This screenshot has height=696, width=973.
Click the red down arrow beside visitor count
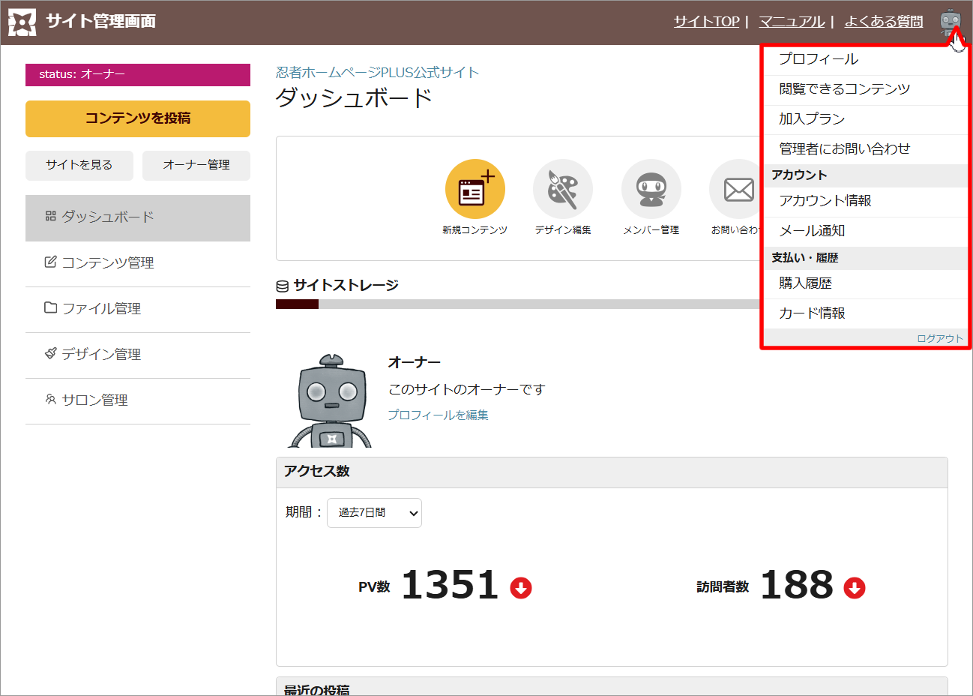854,588
